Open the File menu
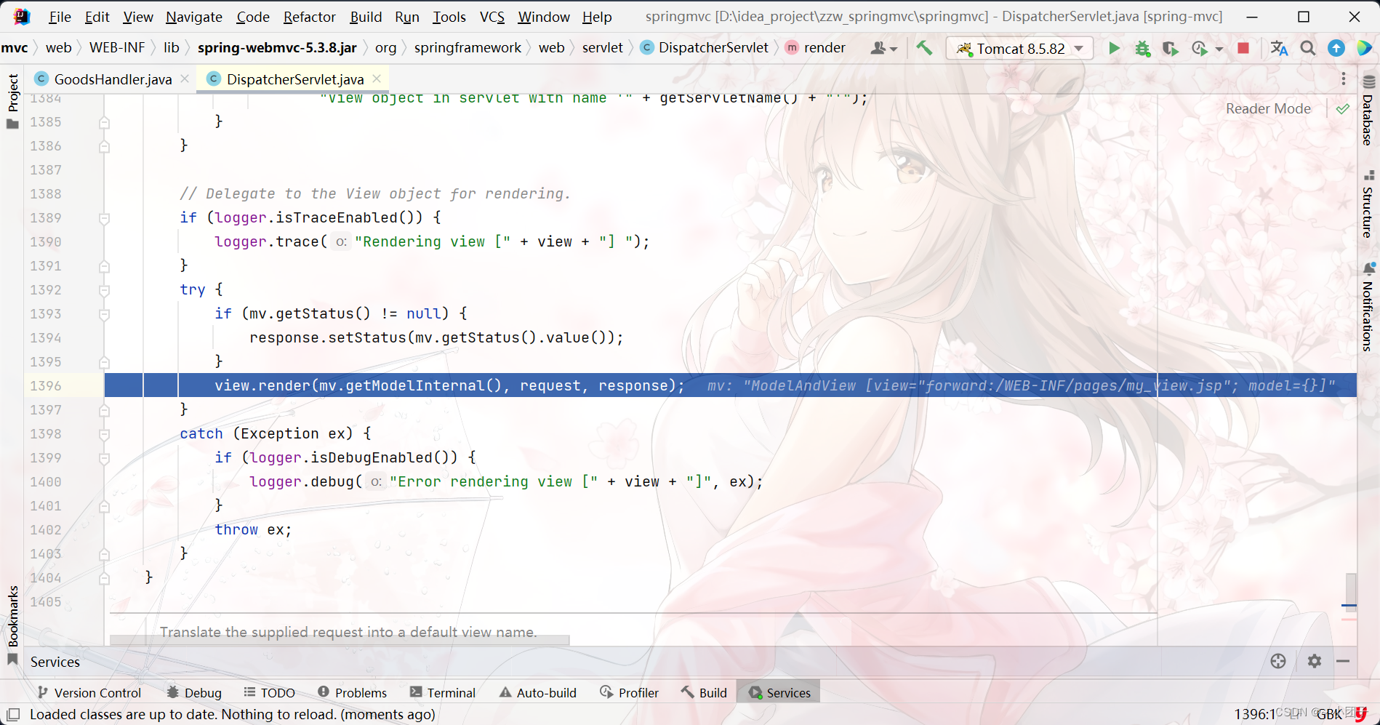Image resolution: width=1380 pixels, height=725 pixels. point(60,17)
